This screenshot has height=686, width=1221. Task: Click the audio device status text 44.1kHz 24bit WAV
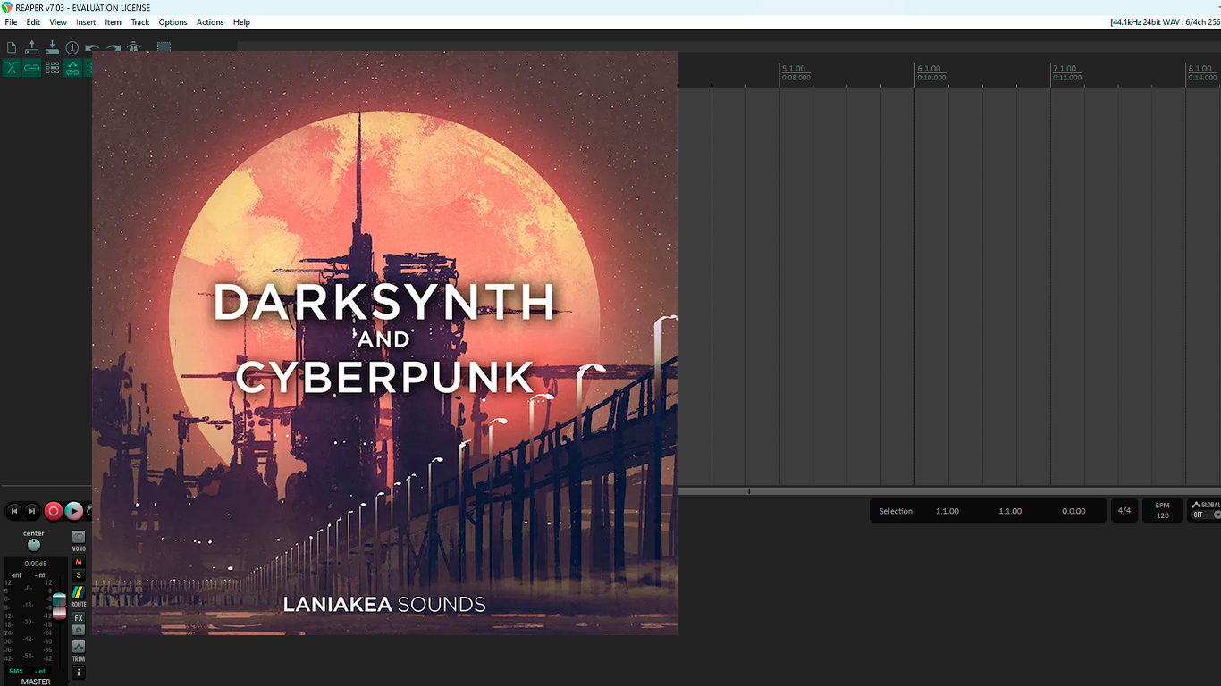click(1165, 22)
